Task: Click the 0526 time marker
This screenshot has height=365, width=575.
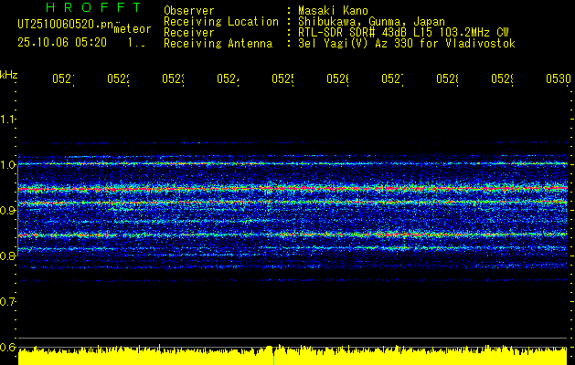Action: [x=337, y=78]
